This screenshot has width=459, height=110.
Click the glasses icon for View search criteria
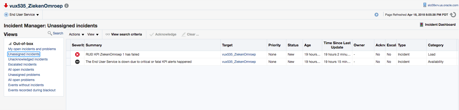[x=108, y=34]
